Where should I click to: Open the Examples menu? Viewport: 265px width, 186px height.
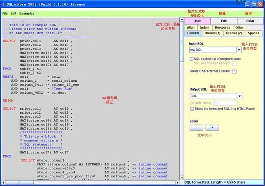pos(26,13)
